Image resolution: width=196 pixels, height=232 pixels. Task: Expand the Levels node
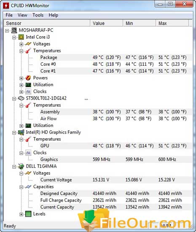click(x=21, y=214)
